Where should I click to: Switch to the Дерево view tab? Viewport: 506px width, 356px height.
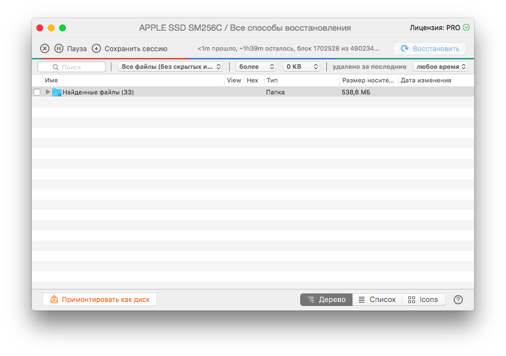(326, 300)
